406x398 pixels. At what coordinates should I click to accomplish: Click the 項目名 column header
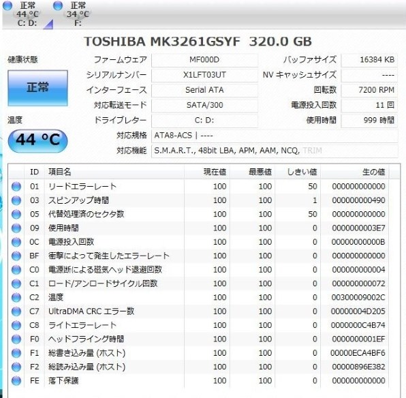114,172
